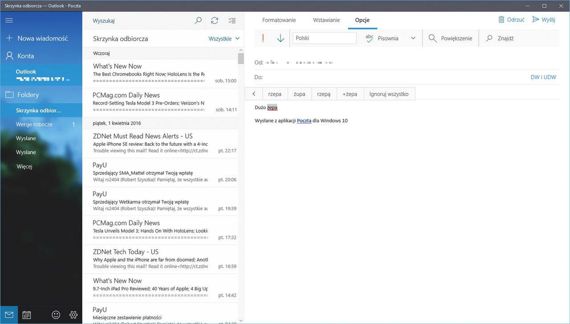Open What's New Now email from pt. 14:42
Screen dimensions: 570x324
coord(160,288)
